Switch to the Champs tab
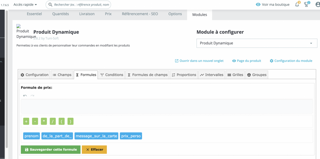This screenshot has height=159, width=320. 62,75
